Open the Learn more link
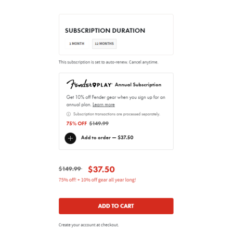Image resolution: width=234 pixels, height=234 pixels. pyautogui.click(x=103, y=105)
